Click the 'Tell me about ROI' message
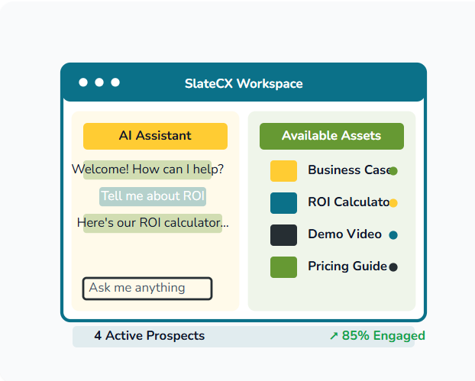 153,196
